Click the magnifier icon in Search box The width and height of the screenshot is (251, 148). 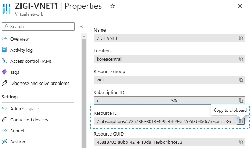click(x=6, y=26)
